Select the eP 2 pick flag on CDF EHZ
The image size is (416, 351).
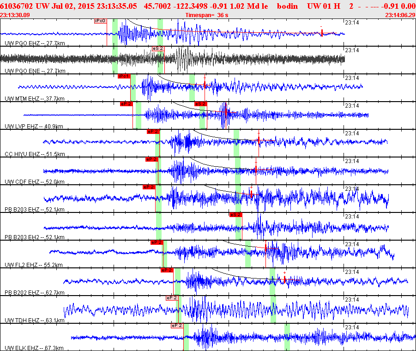coord(152,159)
